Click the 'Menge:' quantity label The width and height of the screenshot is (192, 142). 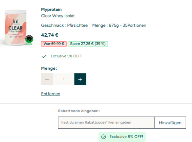tap(49, 68)
